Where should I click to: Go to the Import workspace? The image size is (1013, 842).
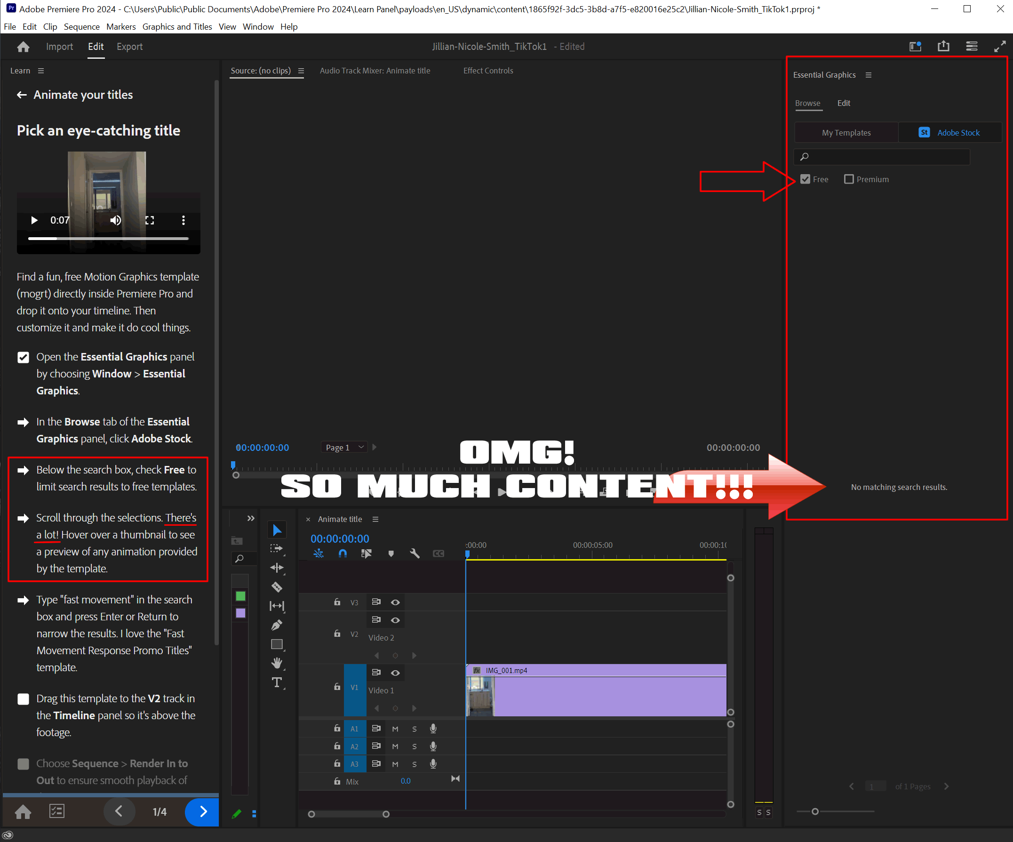click(59, 46)
